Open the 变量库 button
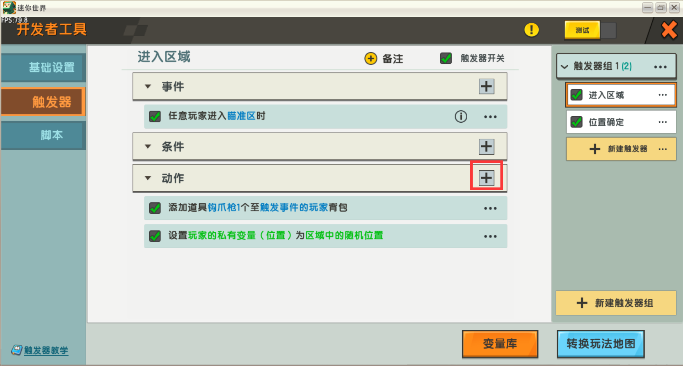 click(x=500, y=344)
